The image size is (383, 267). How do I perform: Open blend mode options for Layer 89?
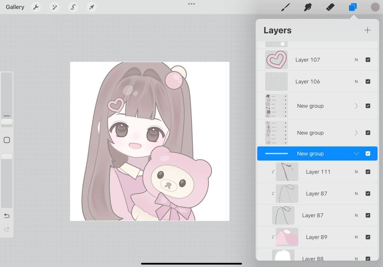[357, 237]
